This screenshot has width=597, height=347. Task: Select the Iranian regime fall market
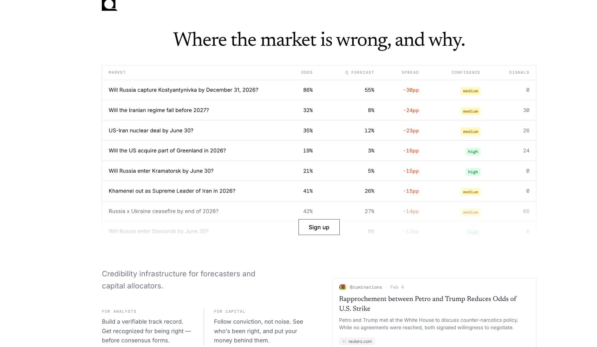(x=159, y=110)
